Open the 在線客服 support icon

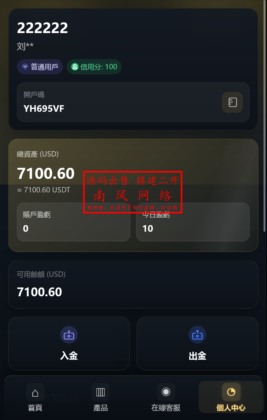pos(166,392)
